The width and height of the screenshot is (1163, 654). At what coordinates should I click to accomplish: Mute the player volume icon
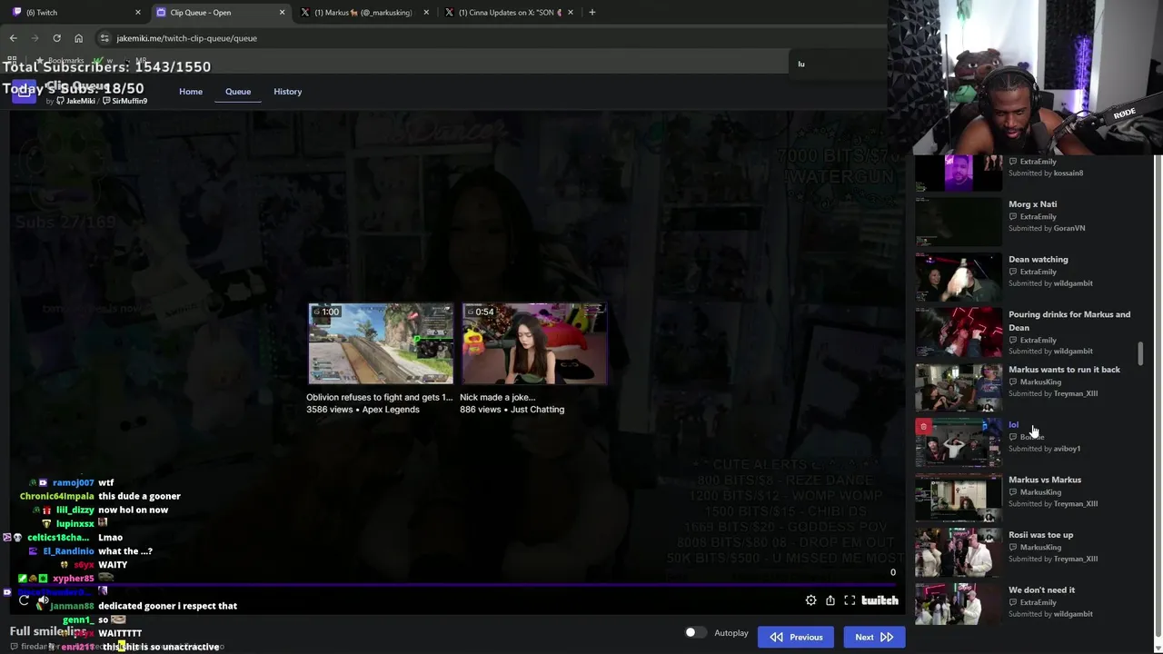click(43, 600)
